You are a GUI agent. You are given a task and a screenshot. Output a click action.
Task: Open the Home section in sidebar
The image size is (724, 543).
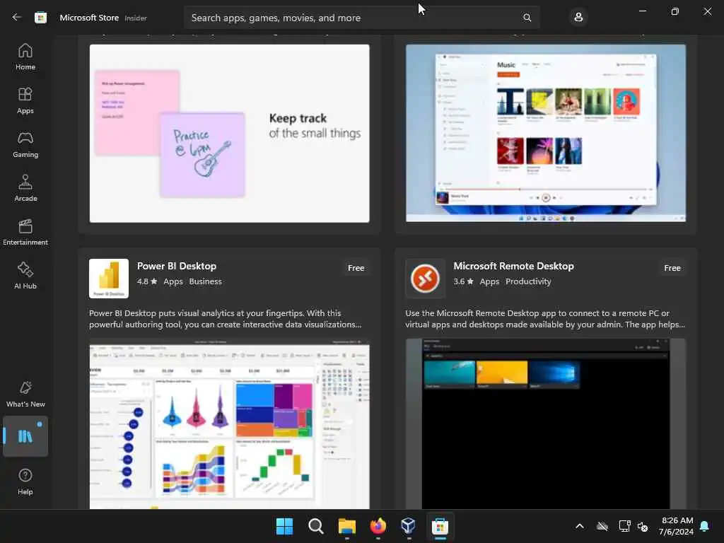click(x=25, y=57)
